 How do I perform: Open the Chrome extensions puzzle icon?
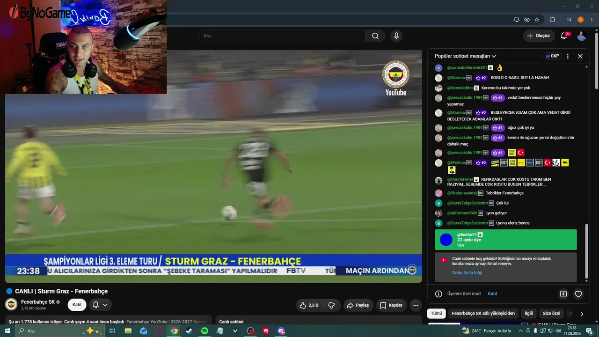(553, 20)
